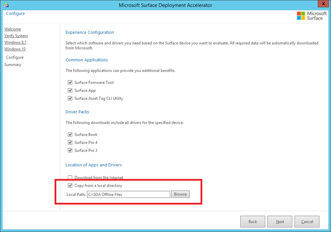Uncheck the Surface Book driver pack
The width and height of the screenshot is (331, 232).
[x=70, y=134]
